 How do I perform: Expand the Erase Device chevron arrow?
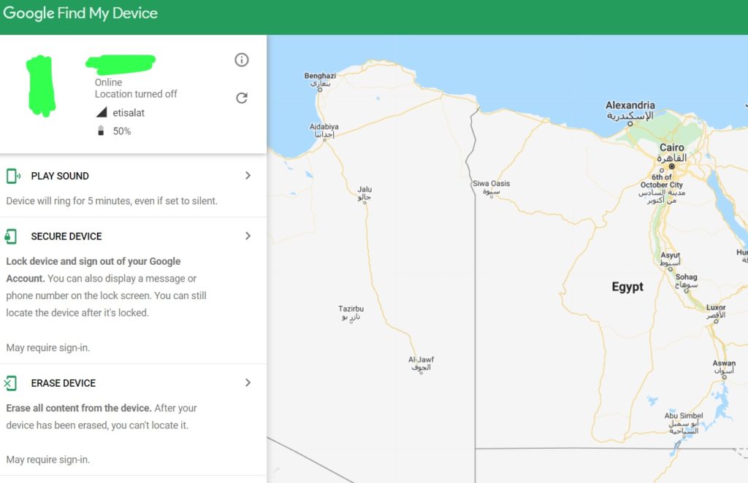[x=248, y=383]
